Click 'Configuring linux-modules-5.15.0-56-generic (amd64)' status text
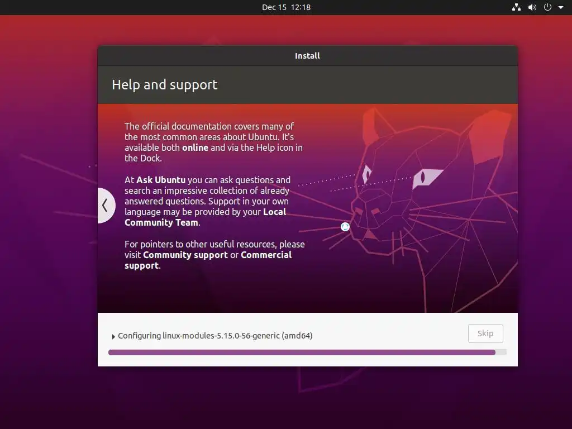The image size is (572, 429). point(215,336)
